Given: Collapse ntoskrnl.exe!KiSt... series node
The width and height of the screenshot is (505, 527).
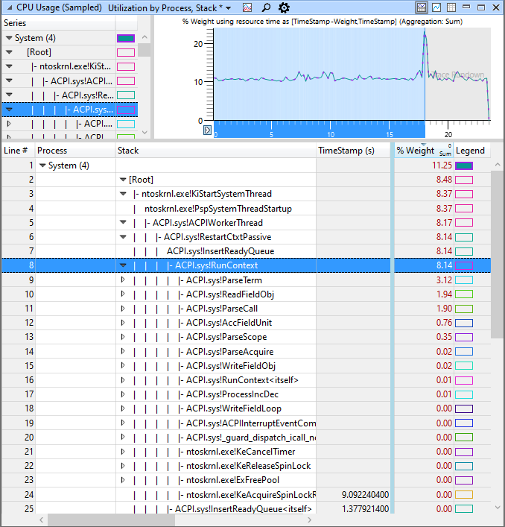Looking at the screenshot, I should [x=9, y=66].
